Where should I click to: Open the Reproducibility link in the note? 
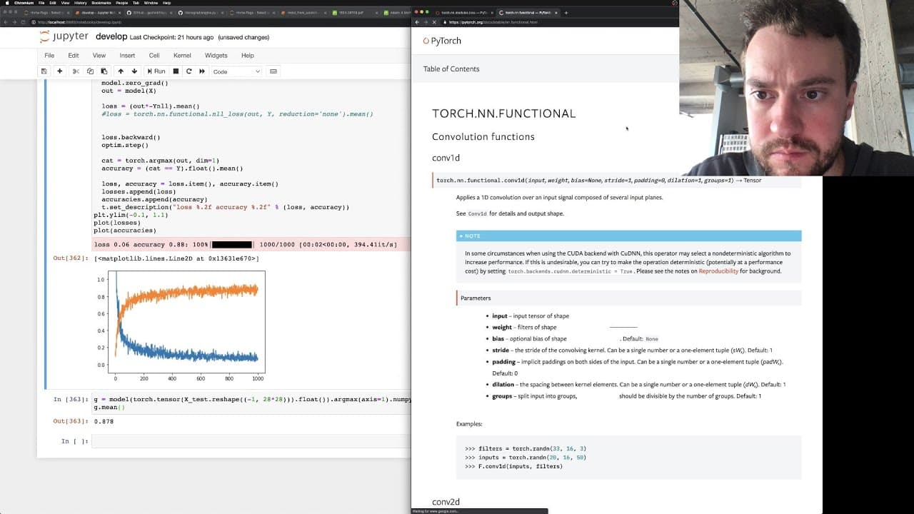(x=718, y=271)
